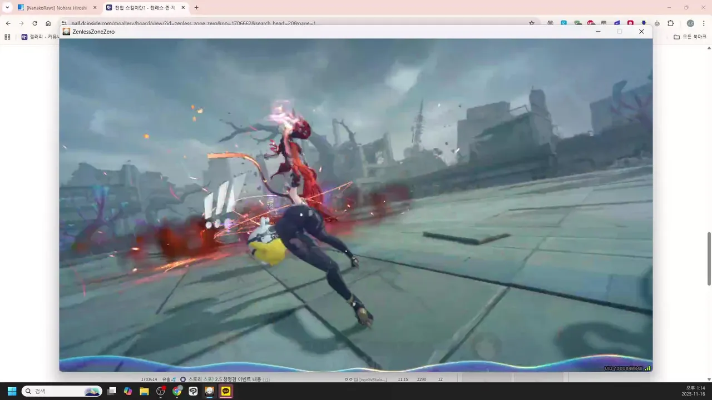
Task: Open the 스토리 스포 2.5 post link
Action: click(224, 379)
